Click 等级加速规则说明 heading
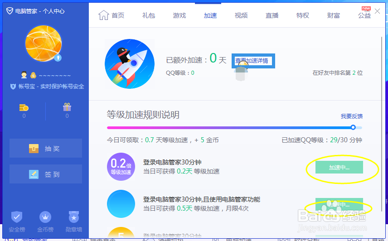This screenshot has height=241, width=388. pyautogui.click(x=143, y=115)
